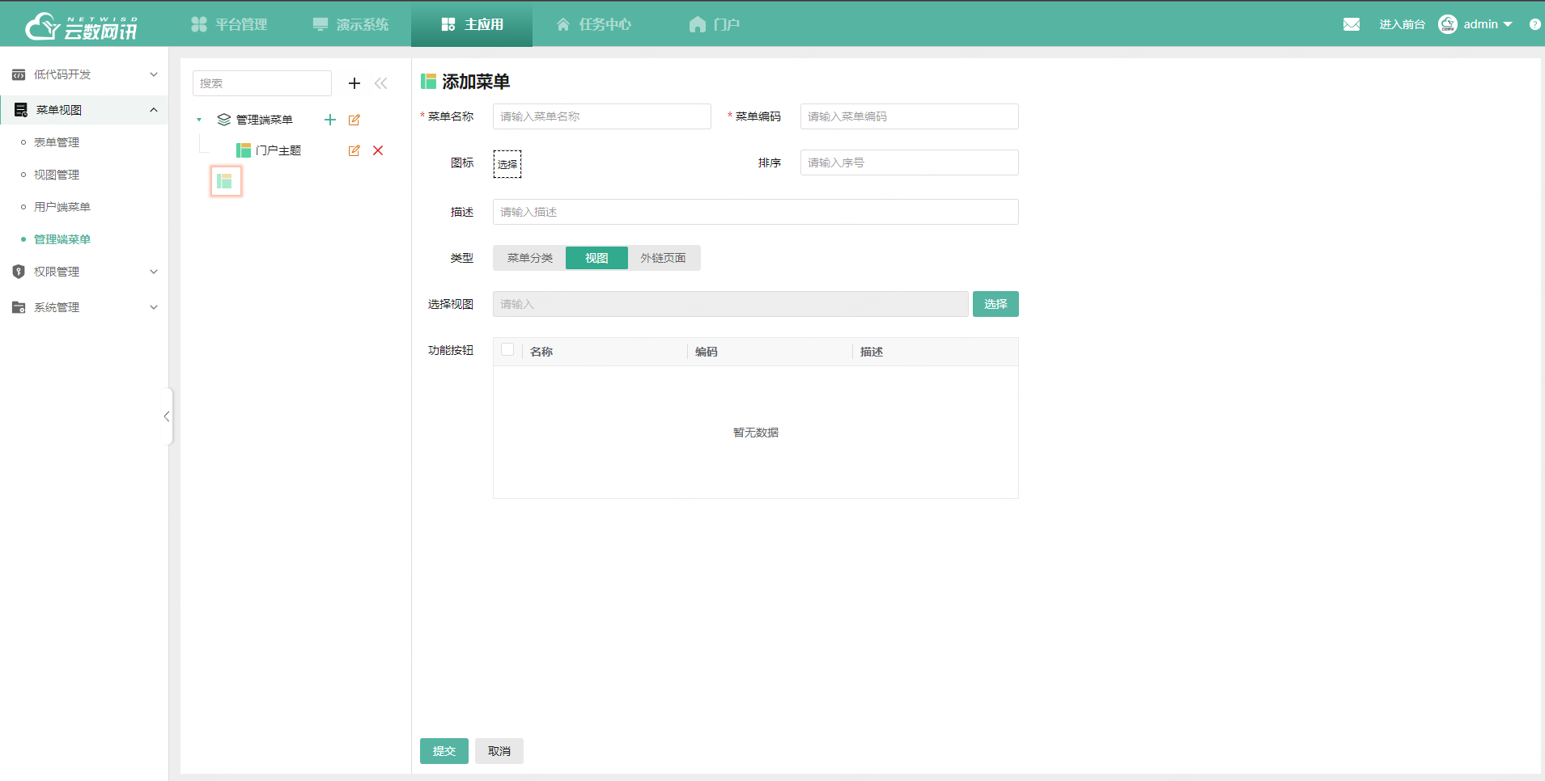Click the 提交 button
1545x781 pixels.
[444, 751]
